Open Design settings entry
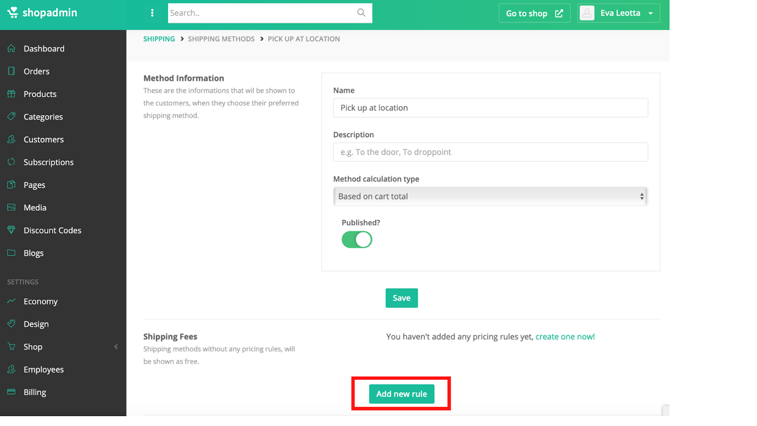 pos(36,324)
